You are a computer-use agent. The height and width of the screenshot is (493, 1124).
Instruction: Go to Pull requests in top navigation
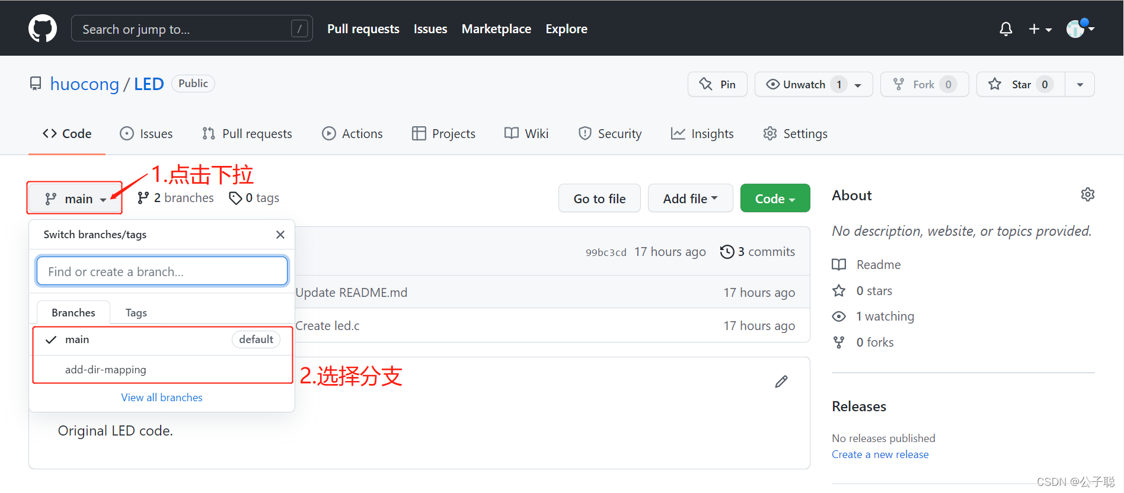point(363,28)
